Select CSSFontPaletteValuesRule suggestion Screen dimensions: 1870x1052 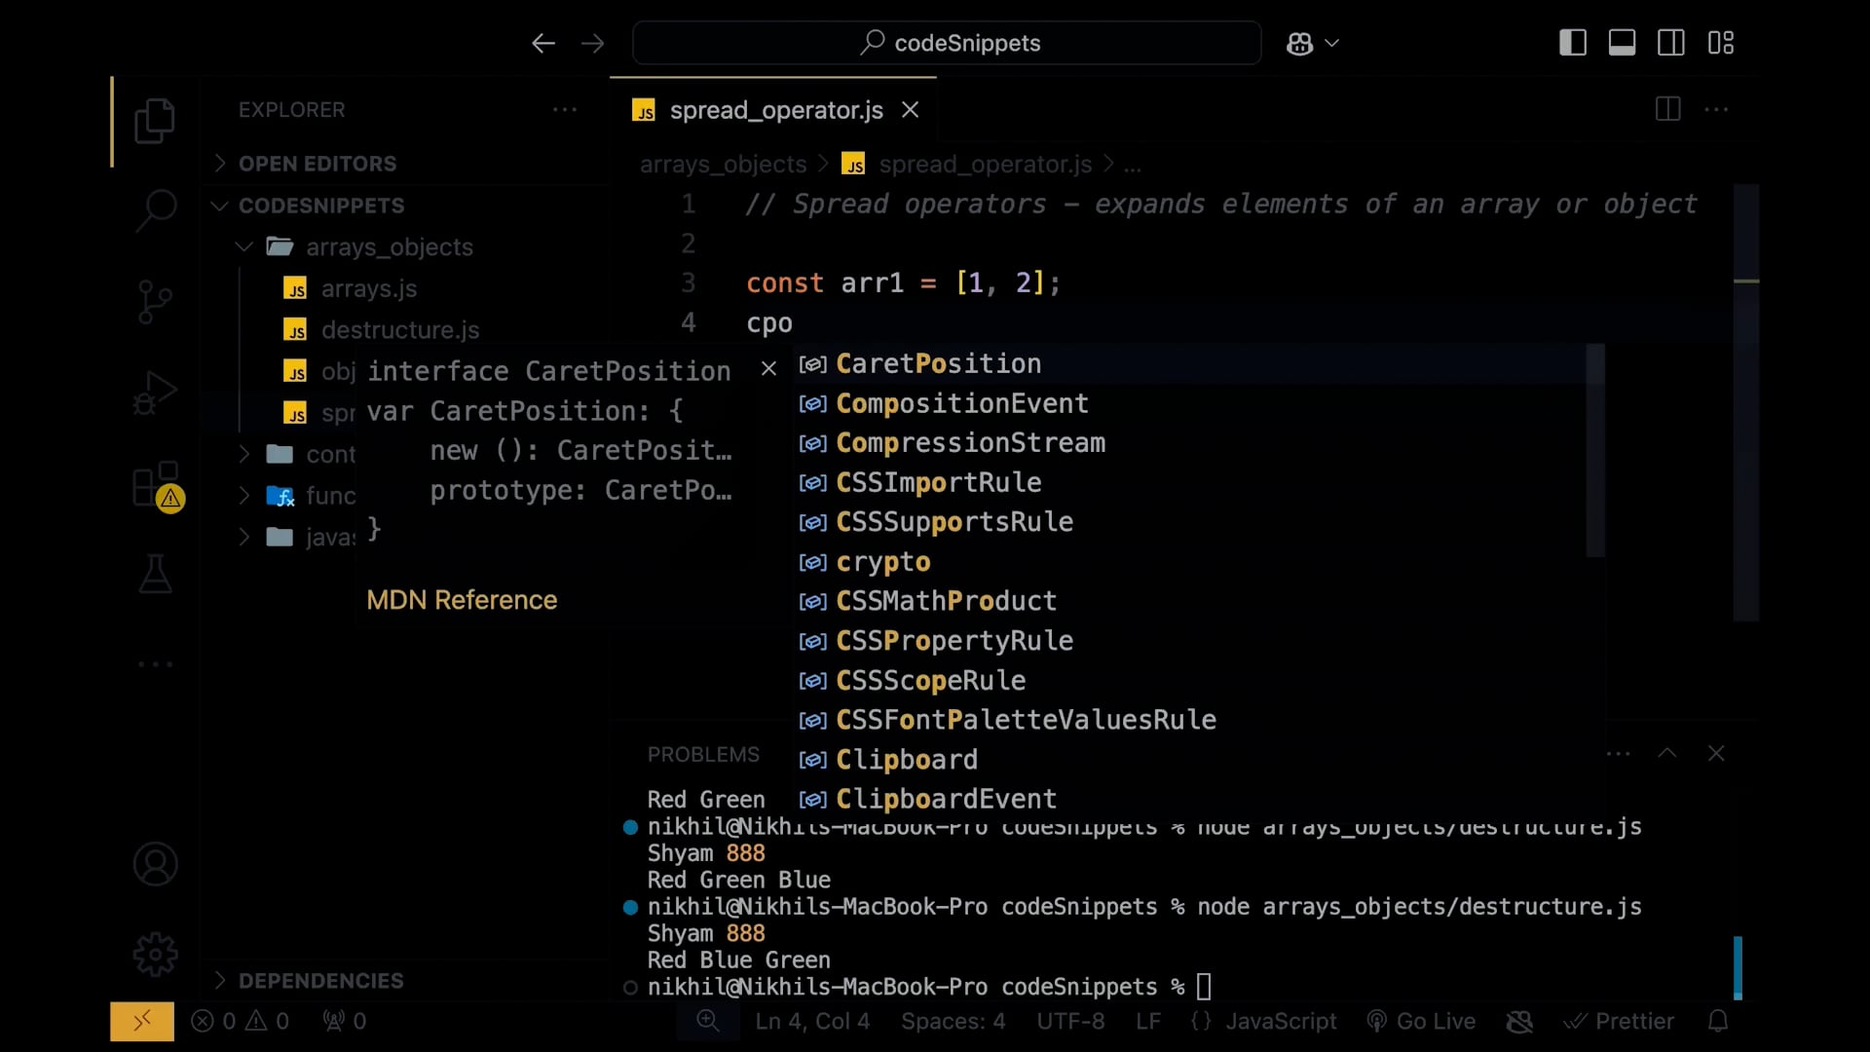tap(1190, 720)
